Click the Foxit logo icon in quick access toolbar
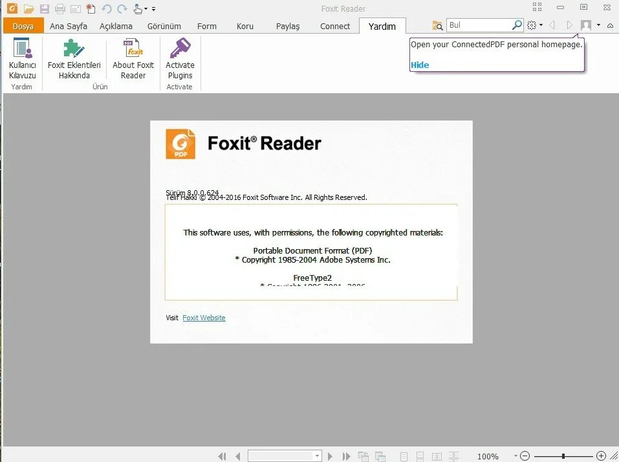This screenshot has width=619, height=462. pyautogui.click(x=12, y=8)
